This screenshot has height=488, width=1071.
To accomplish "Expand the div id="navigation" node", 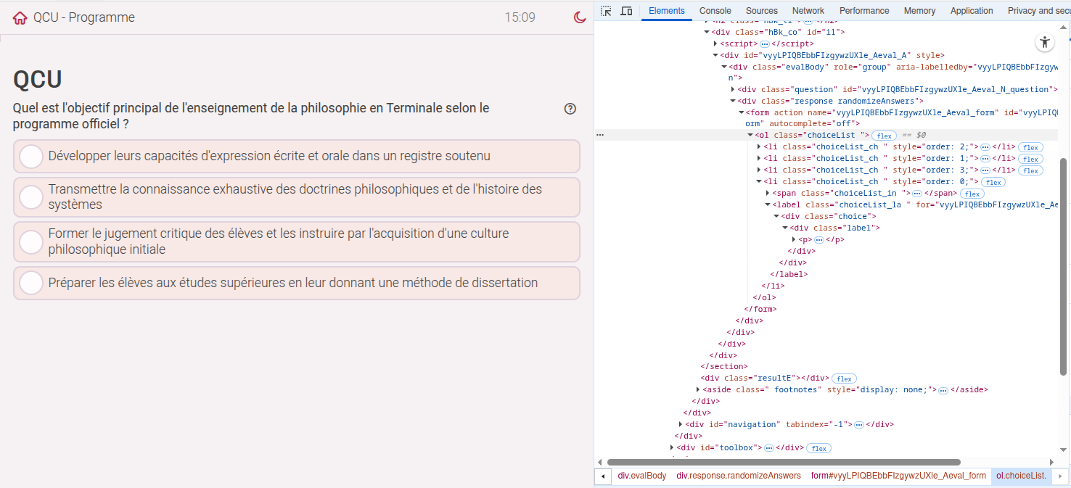I will (681, 425).
